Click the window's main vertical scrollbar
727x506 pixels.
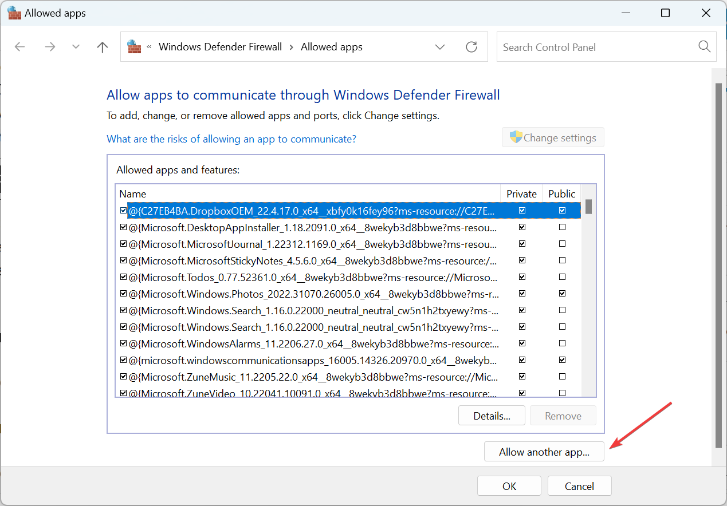pyautogui.click(x=719, y=266)
